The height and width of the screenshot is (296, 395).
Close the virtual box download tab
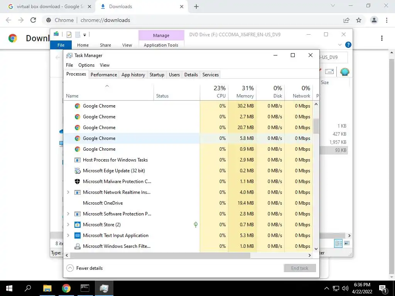[x=89, y=7]
